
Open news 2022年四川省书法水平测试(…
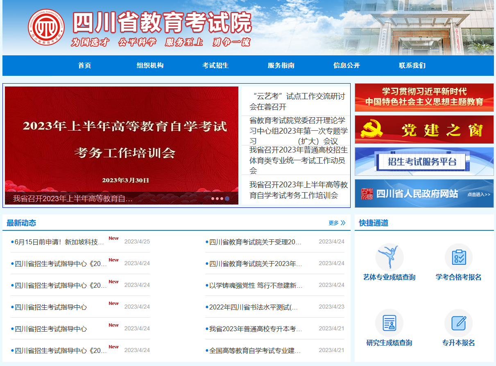(x=253, y=307)
